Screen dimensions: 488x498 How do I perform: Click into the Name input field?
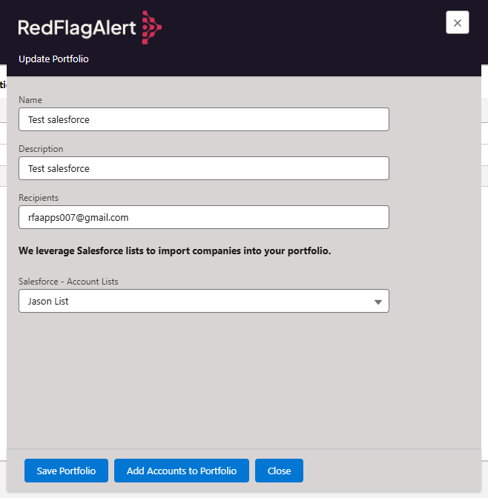[x=204, y=119]
